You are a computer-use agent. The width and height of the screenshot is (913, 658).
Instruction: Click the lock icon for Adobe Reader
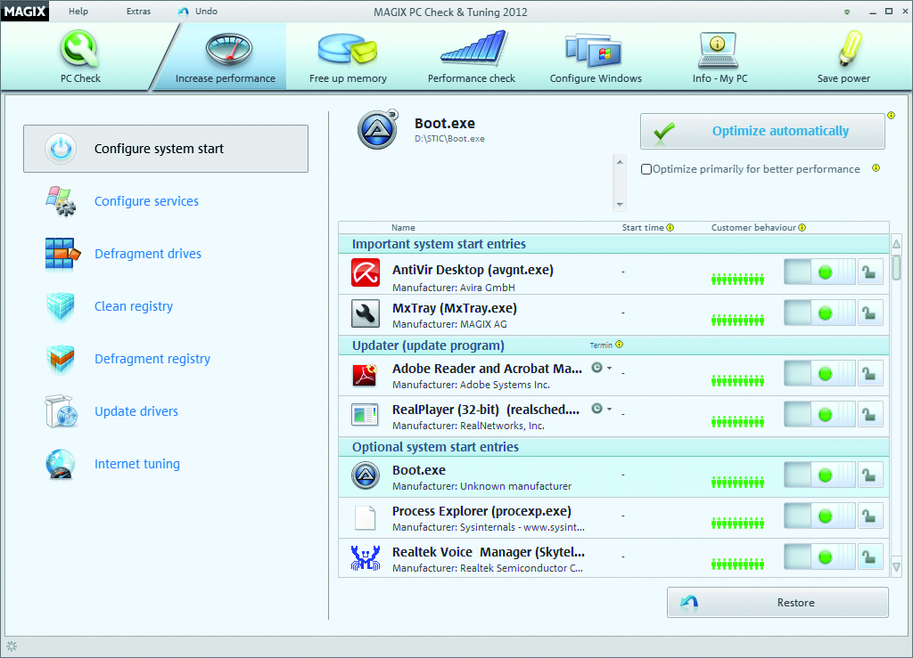pyautogui.click(x=870, y=374)
